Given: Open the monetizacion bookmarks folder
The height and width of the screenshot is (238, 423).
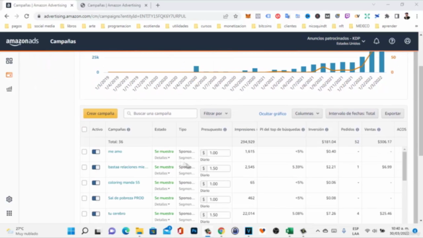Looking at the screenshot, I should pos(231,26).
